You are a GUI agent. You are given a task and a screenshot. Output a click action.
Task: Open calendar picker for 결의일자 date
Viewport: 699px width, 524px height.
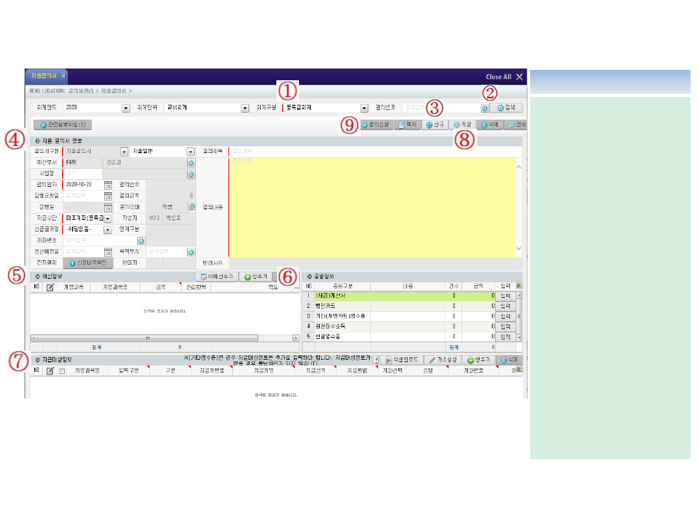(108, 185)
